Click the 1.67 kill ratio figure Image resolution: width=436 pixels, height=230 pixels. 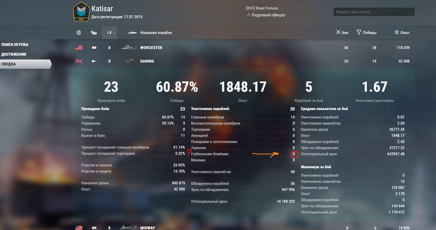coord(374,87)
